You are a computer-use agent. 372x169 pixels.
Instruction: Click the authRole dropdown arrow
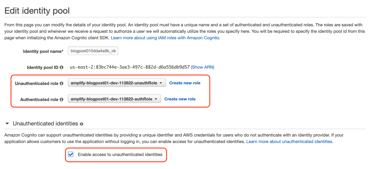pos(156,99)
